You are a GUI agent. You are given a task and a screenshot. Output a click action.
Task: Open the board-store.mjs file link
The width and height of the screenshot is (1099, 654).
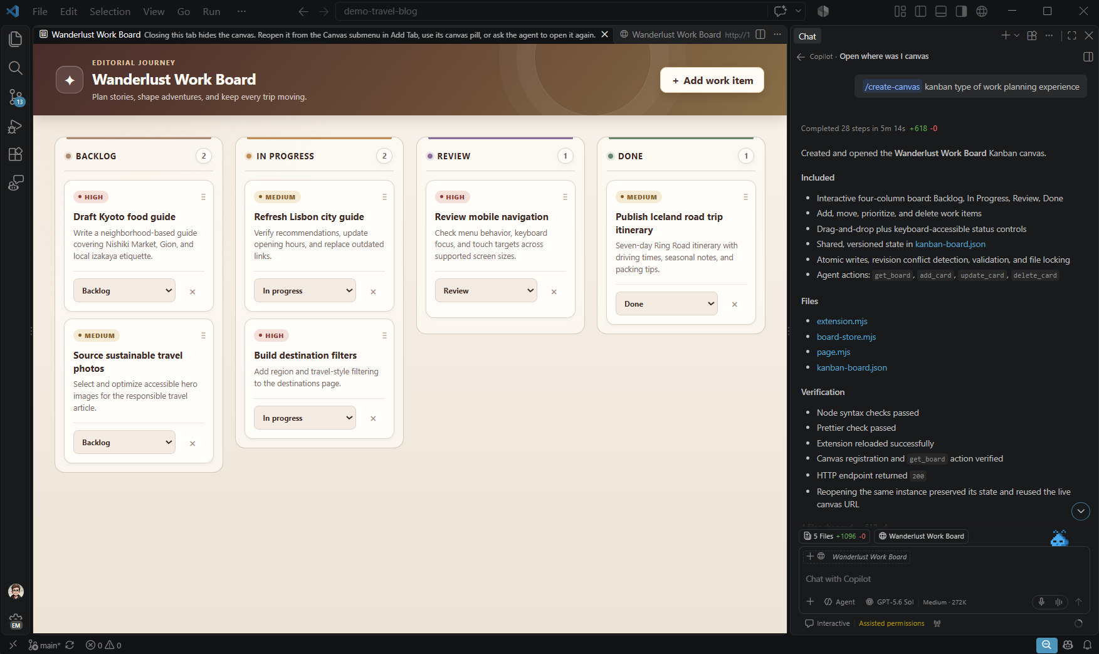[x=846, y=337]
